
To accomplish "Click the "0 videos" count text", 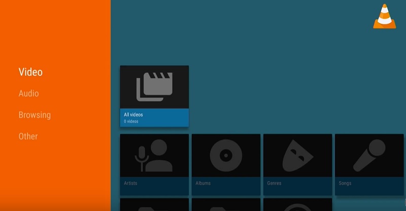I will pos(131,121).
